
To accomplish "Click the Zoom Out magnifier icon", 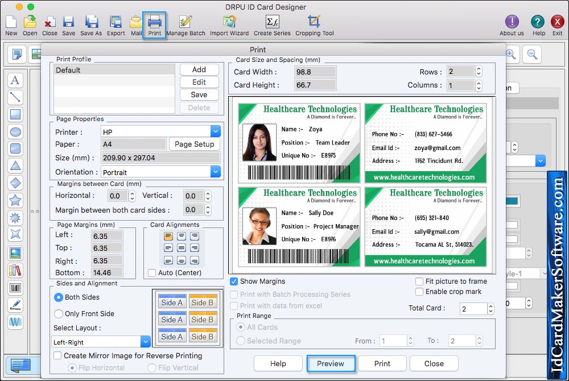I will coord(532,55).
